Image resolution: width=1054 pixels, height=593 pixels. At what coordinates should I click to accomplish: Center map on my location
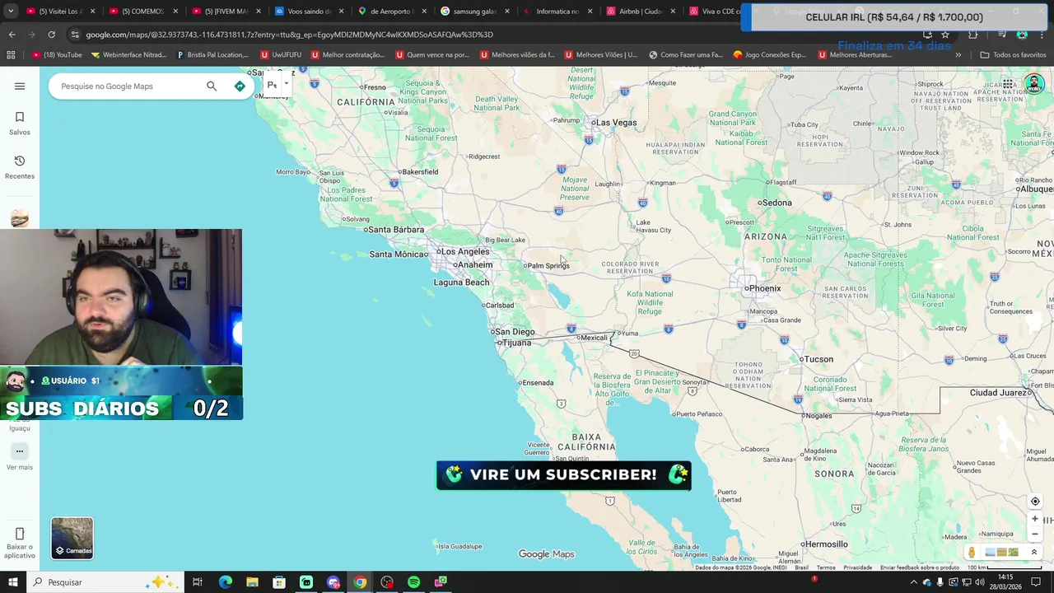tap(1035, 501)
